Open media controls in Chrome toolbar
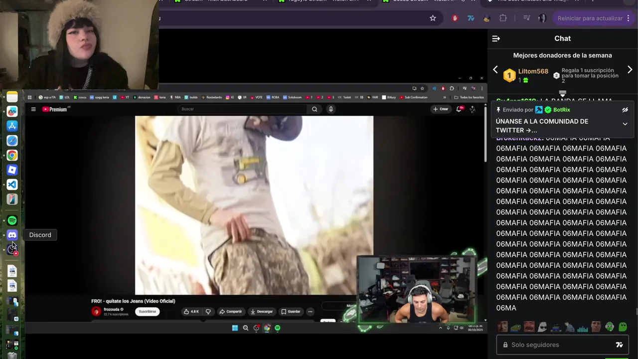638x359 pixels. (526, 18)
